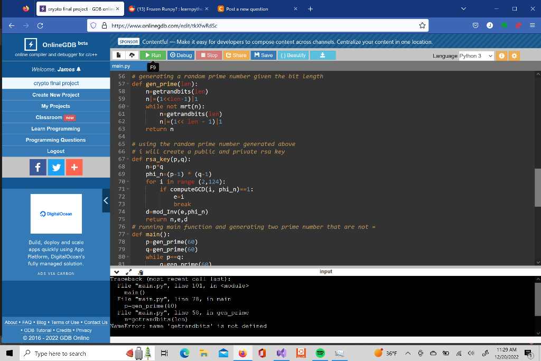Viewport: 541px width, 361px height.
Task: Beautify the code formatting
Action: tap(293, 54)
